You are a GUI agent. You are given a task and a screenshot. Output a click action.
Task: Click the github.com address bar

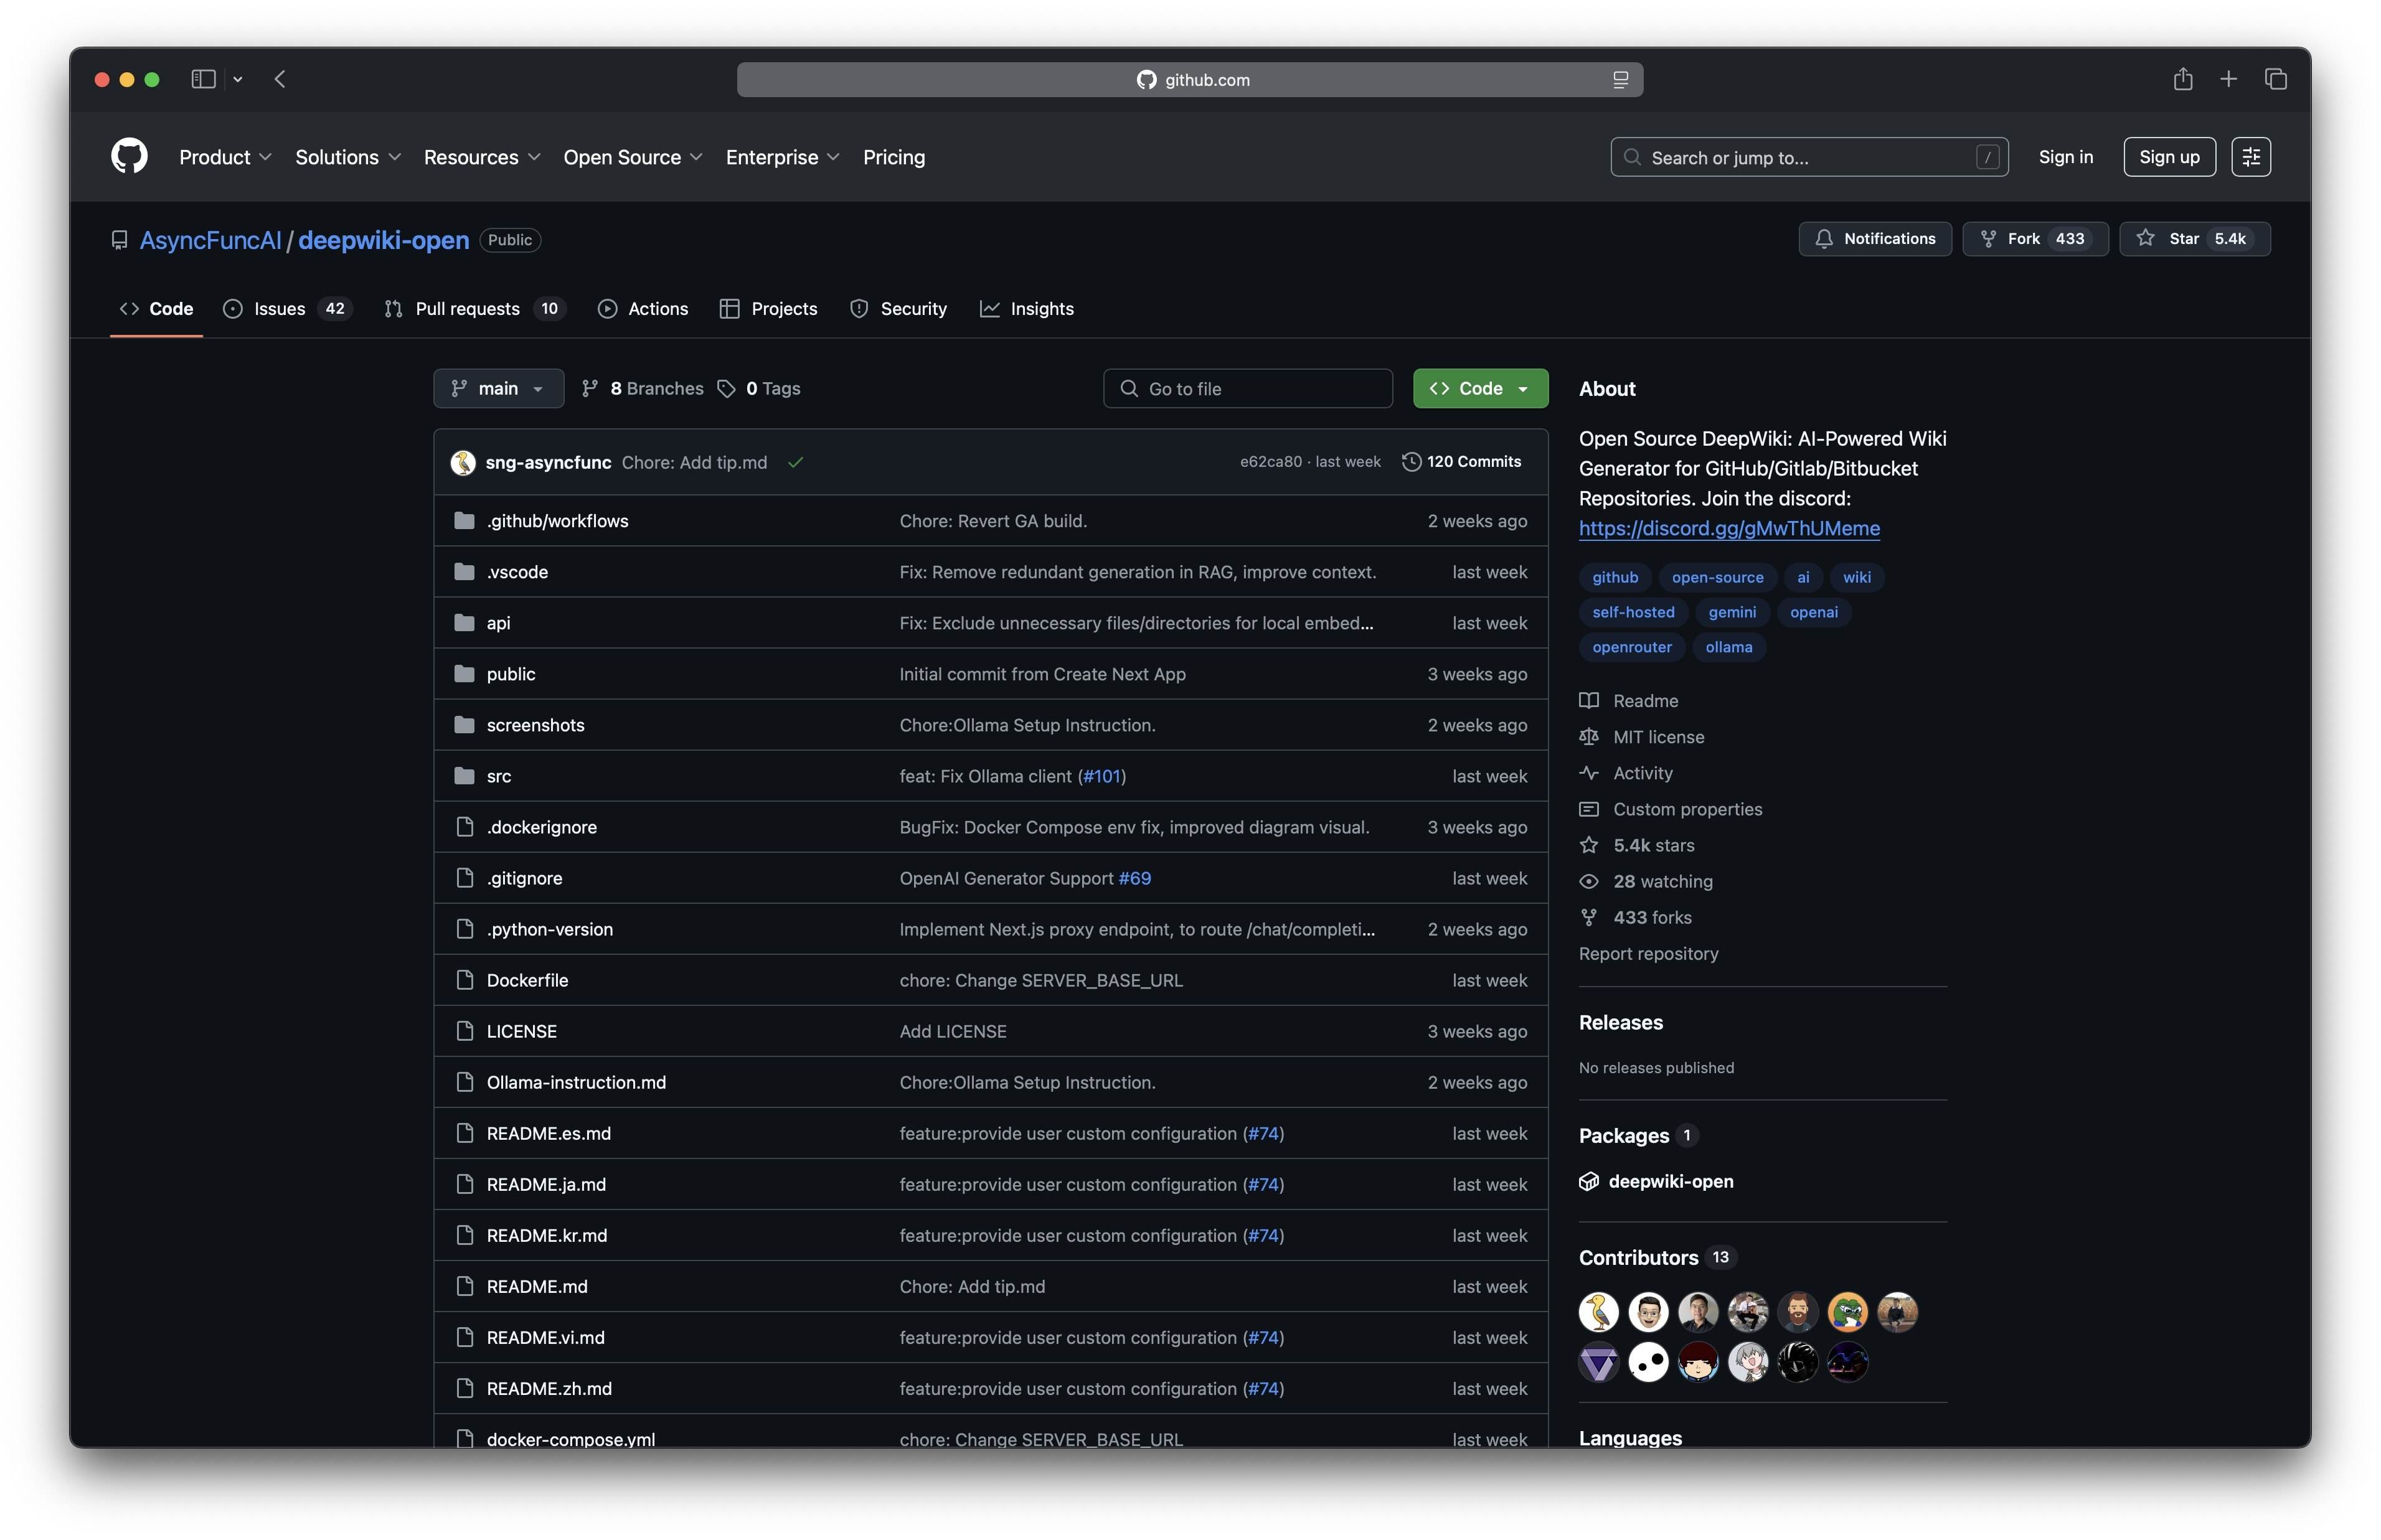(x=1189, y=80)
